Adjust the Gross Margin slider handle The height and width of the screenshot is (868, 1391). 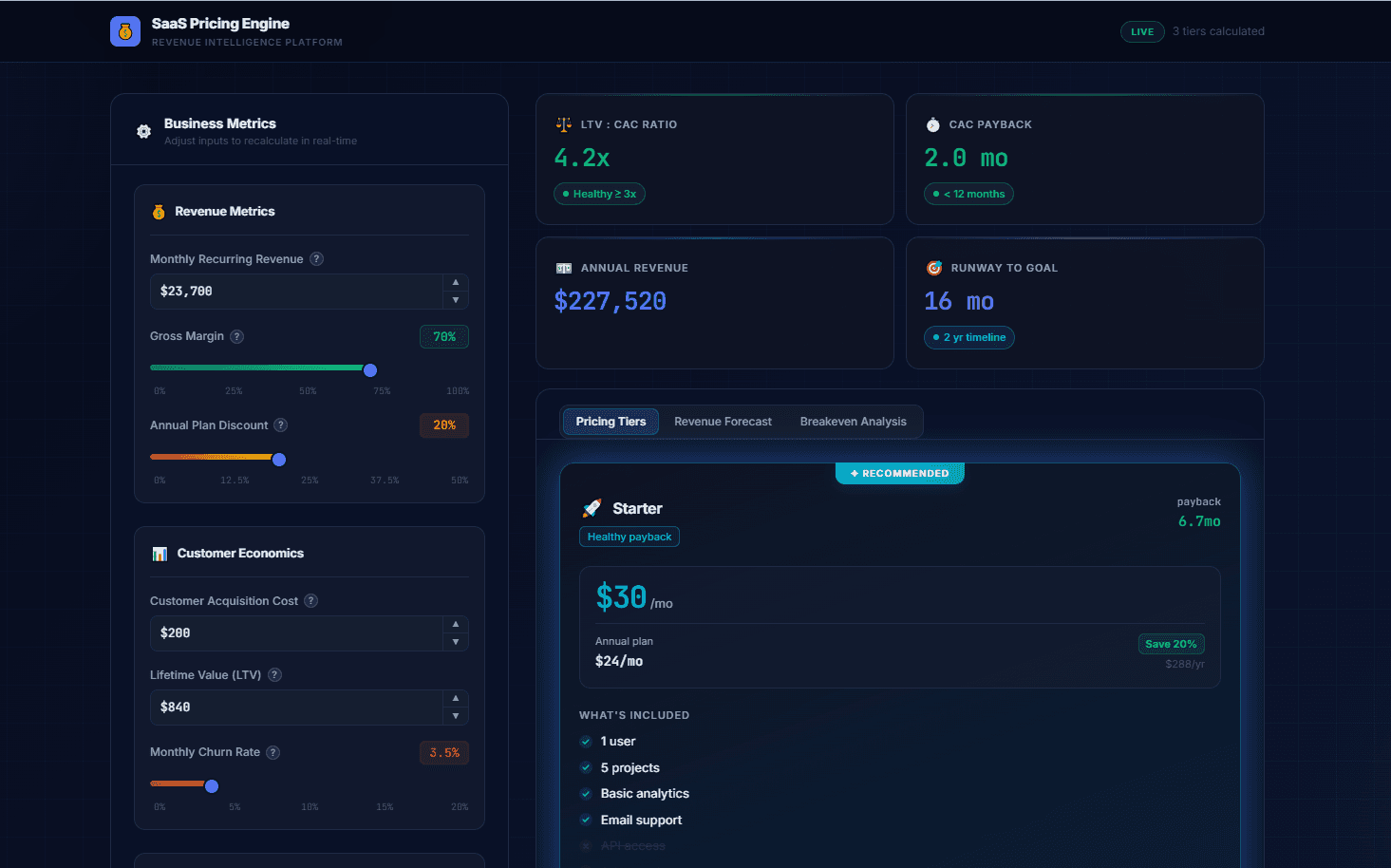[370, 370]
